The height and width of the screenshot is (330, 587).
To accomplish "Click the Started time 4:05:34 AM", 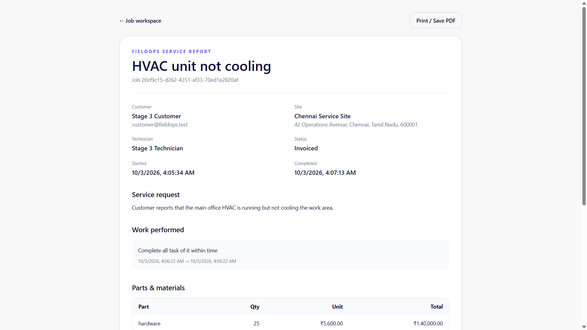I will [163, 173].
